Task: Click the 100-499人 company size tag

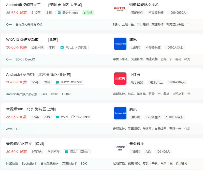Action: pos(163,152)
